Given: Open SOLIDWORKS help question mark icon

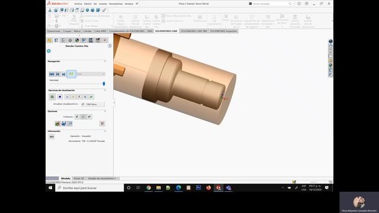Looking at the screenshot, I should 307,4.
